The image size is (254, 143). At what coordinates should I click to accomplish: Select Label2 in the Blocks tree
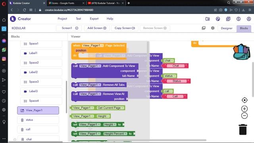[41, 72]
